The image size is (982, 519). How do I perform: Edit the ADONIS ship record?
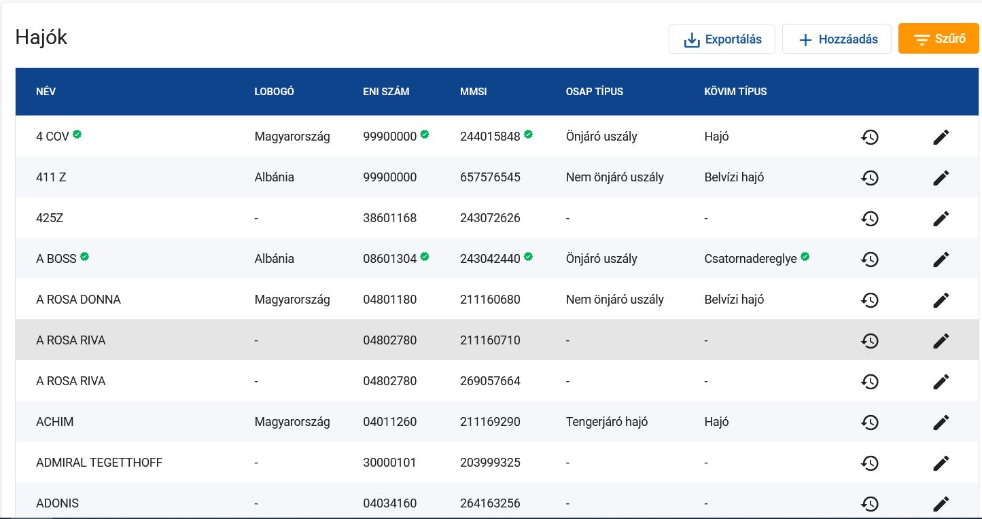941,503
